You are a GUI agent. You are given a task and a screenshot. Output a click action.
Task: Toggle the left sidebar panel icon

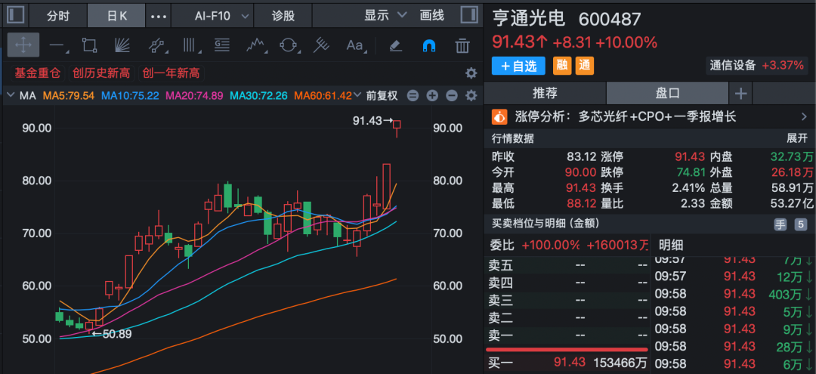click(15, 14)
